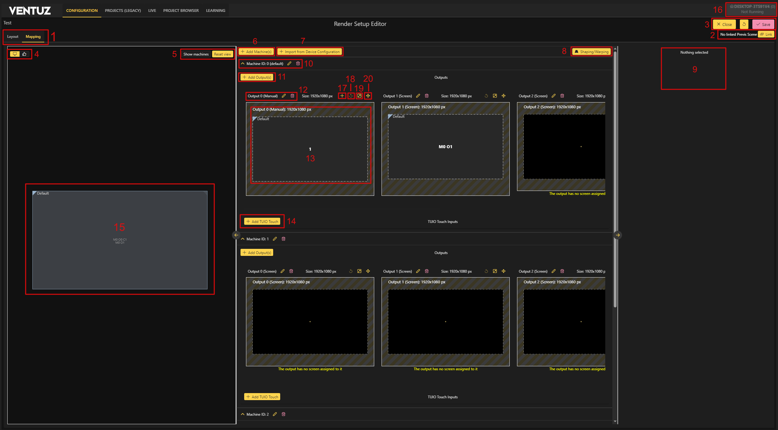The image size is (778, 430).
Task: Click the pencil icon beside Machine ID: 0
Action: [289, 63]
